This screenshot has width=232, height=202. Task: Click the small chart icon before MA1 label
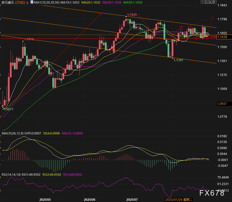(31, 2)
